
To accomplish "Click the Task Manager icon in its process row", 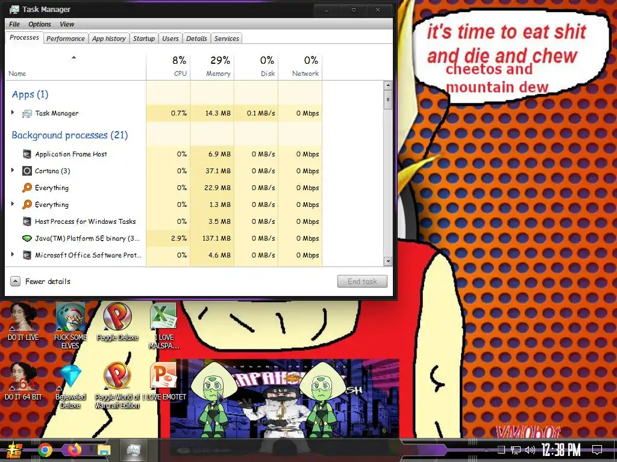I will pyautogui.click(x=27, y=114).
